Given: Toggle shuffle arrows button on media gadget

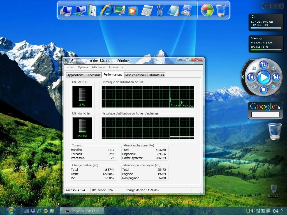Looking at the screenshot, I should pos(263,64).
